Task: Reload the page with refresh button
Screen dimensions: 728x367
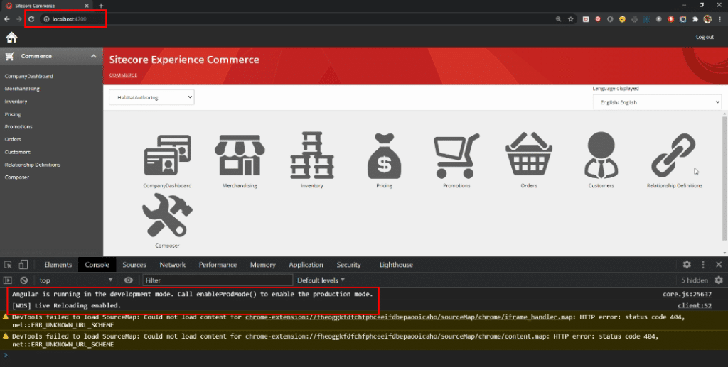Action: coord(31,19)
